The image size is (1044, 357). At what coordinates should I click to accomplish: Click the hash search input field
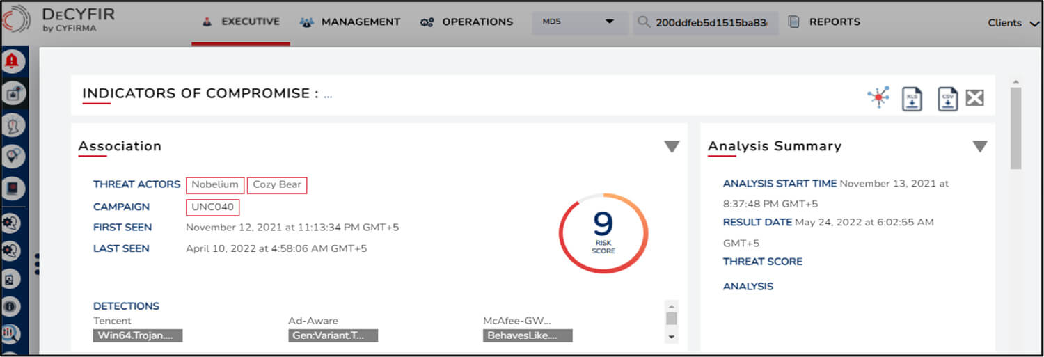click(706, 22)
